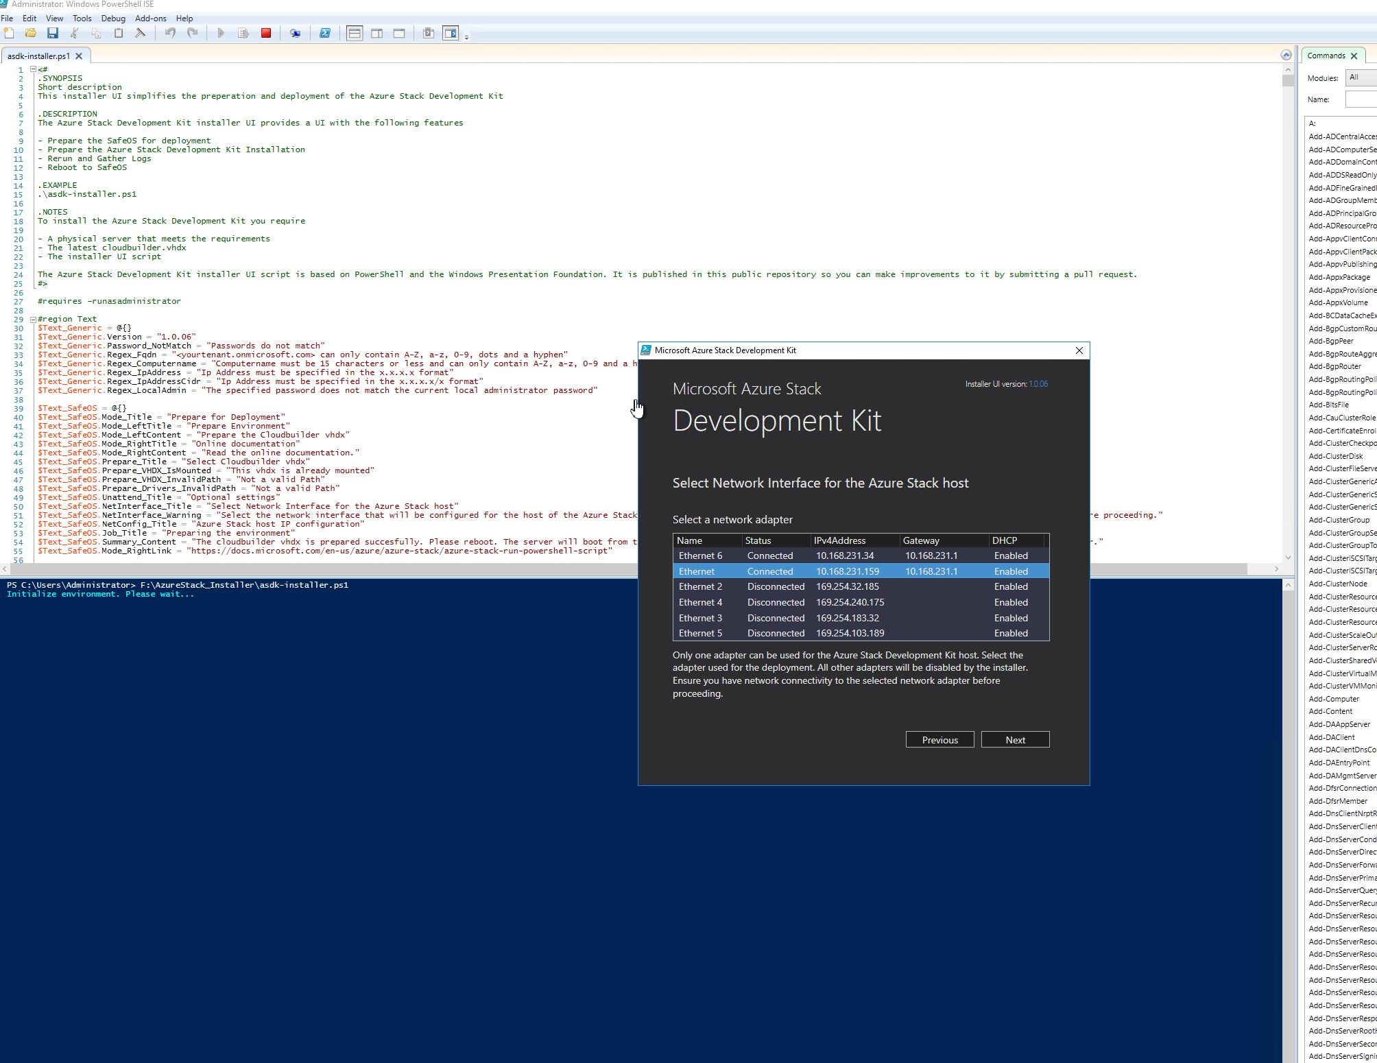Create a new script file
This screenshot has width=1377, height=1063.
(x=9, y=33)
